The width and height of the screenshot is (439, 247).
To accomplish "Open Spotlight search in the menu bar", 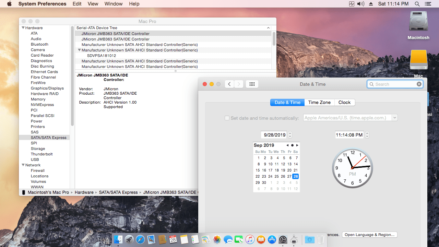I will pyautogui.click(x=417, y=4).
